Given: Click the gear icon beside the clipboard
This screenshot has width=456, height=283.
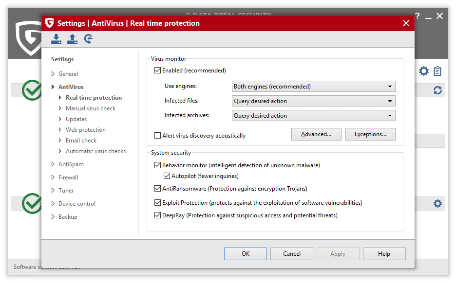Looking at the screenshot, I should [x=424, y=71].
